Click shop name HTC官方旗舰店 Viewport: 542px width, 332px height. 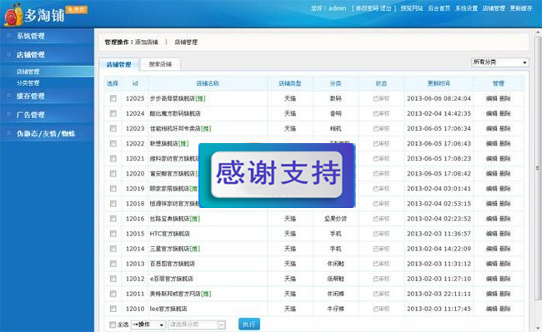pyautogui.click(x=170, y=234)
